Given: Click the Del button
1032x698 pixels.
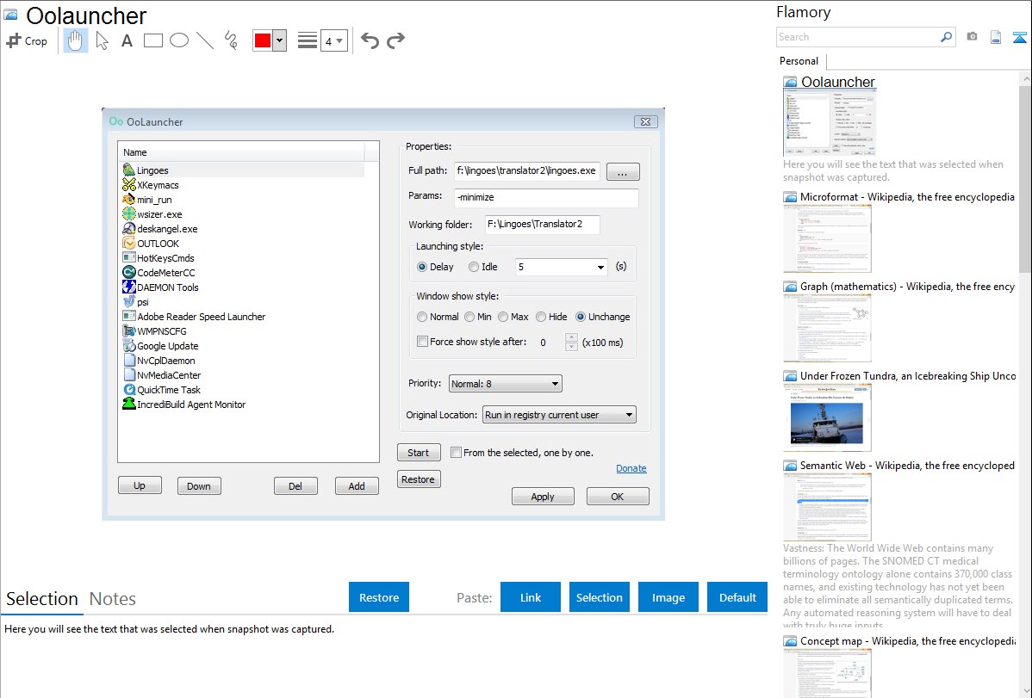Looking at the screenshot, I should pyautogui.click(x=295, y=485).
